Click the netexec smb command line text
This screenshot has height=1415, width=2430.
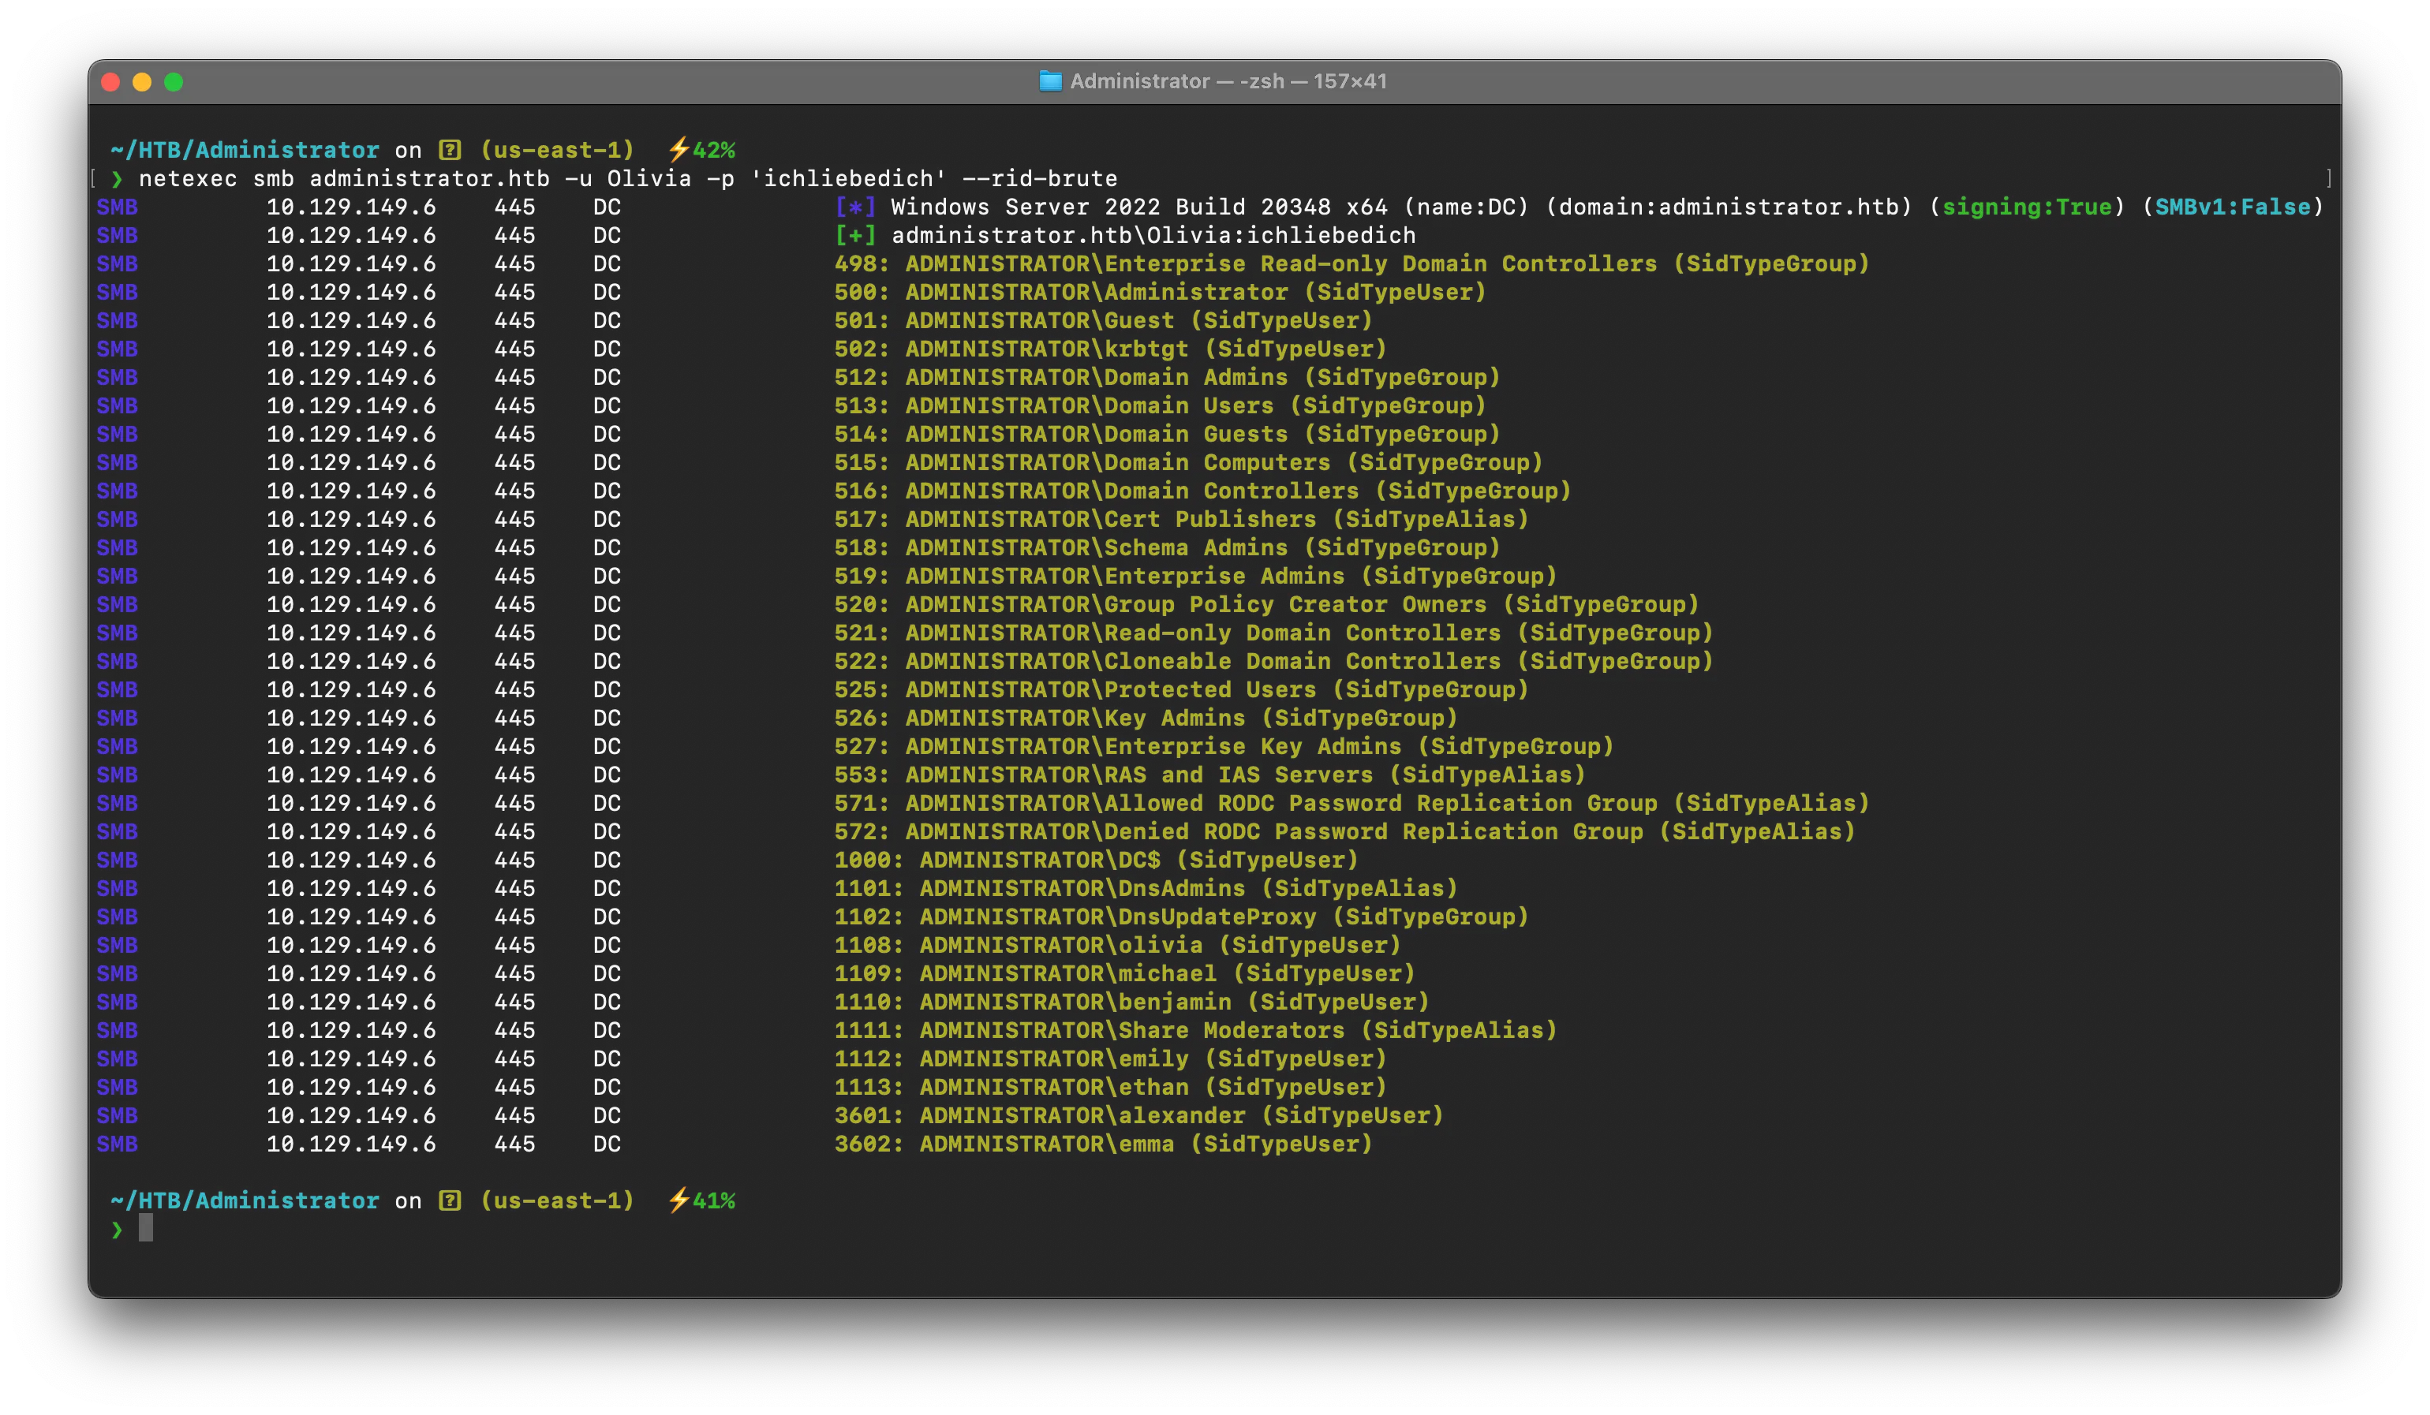(x=628, y=178)
